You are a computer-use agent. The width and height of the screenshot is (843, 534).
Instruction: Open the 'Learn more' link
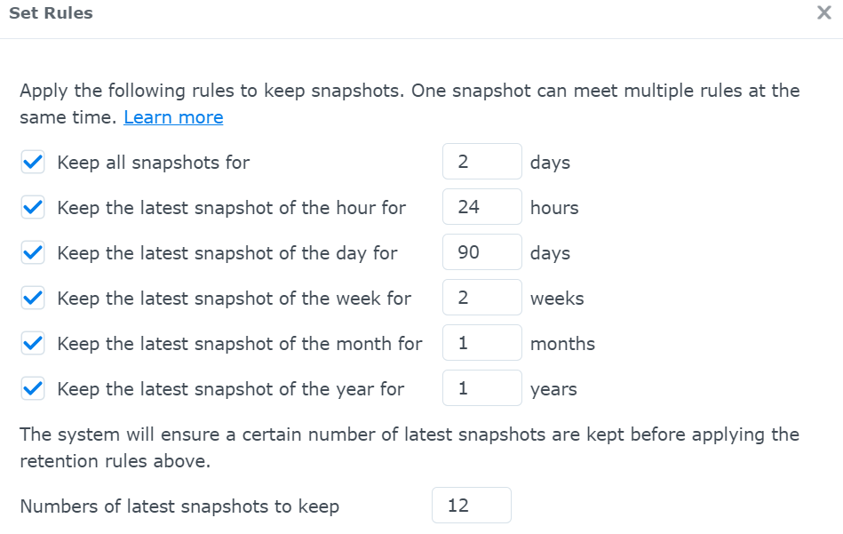[x=173, y=117]
